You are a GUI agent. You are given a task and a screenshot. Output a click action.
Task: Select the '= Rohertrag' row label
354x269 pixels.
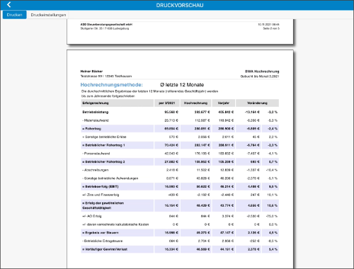[x=92, y=129]
